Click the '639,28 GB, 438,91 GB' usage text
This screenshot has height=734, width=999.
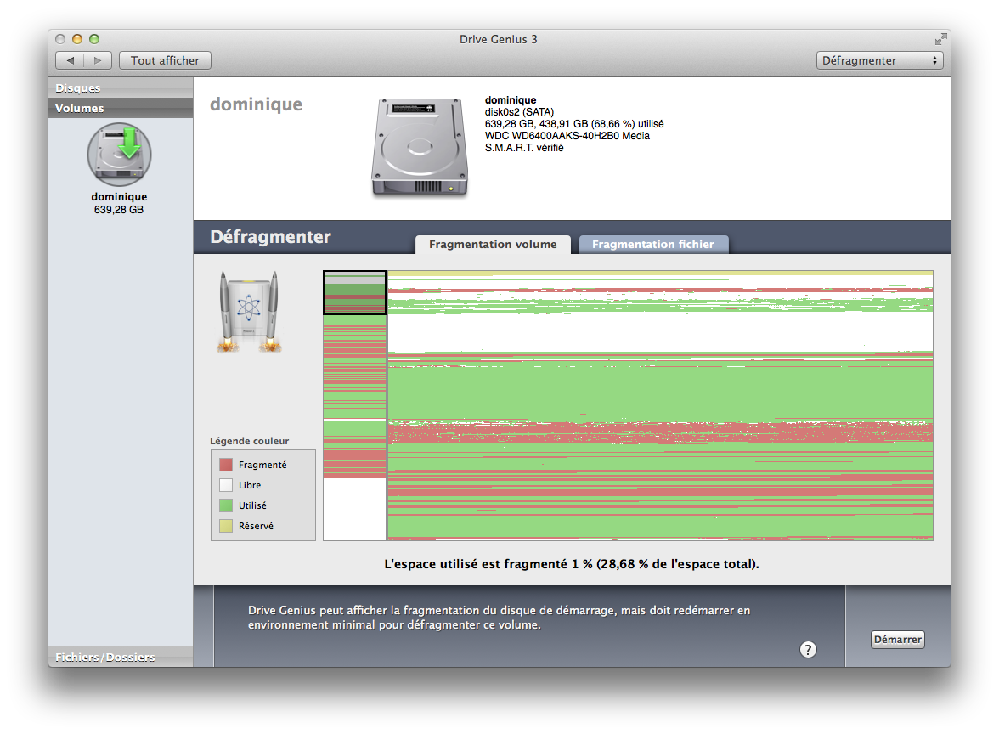pos(574,124)
